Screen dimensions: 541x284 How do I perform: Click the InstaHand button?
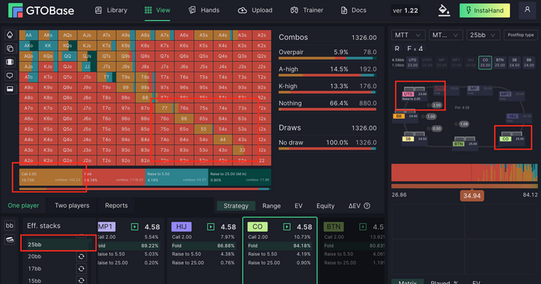click(485, 10)
